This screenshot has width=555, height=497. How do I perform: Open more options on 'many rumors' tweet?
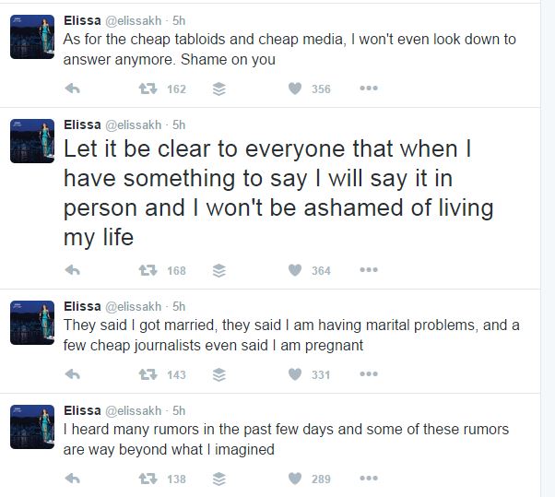369,479
